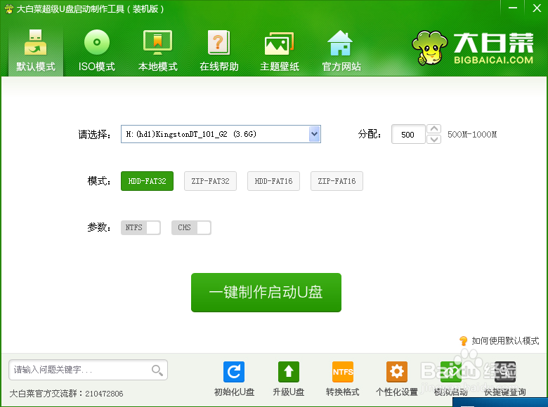Expand the USB drive selection dropdown
The height and width of the screenshot is (407, 548).
[315, 134]
